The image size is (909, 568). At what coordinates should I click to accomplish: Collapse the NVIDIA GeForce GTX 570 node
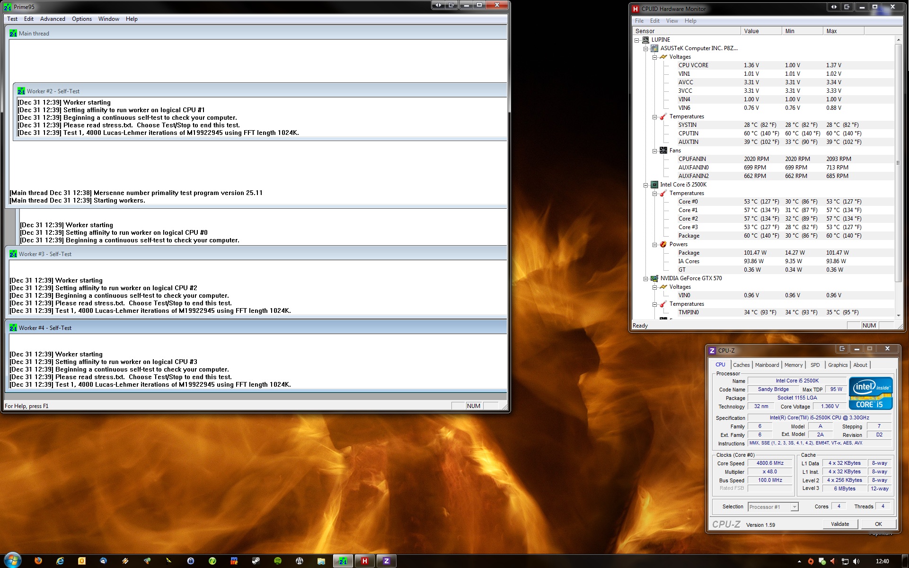(x=645, y=278)
